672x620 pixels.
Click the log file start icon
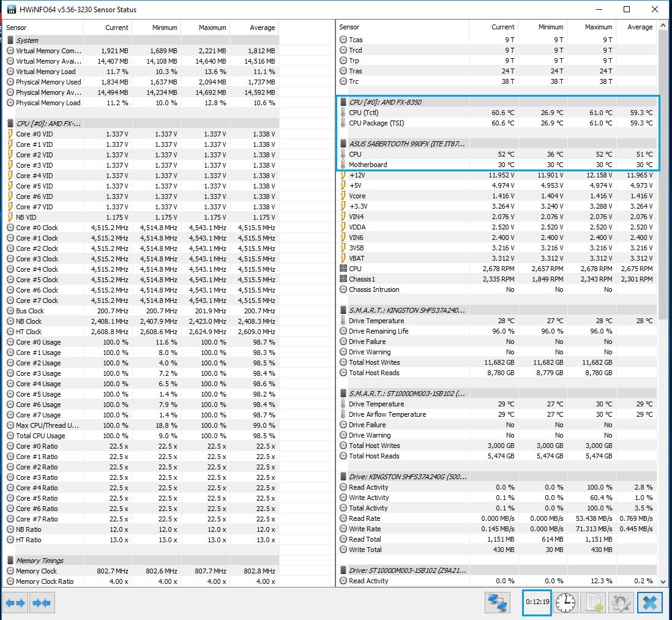point(594,602)
